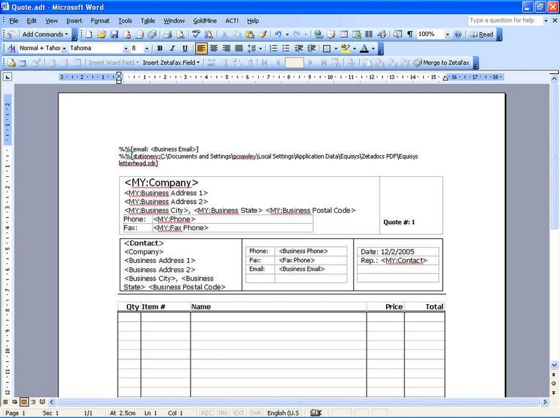
Task: Open the Window menu
Action: (x=174, y=21)
